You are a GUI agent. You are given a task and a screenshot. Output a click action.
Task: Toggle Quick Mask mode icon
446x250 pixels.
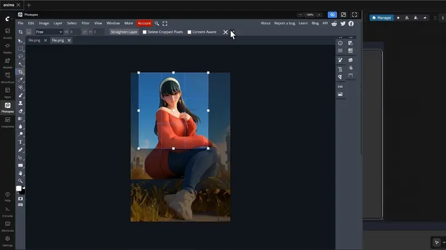pyautogui.click(x=21, y=199)
